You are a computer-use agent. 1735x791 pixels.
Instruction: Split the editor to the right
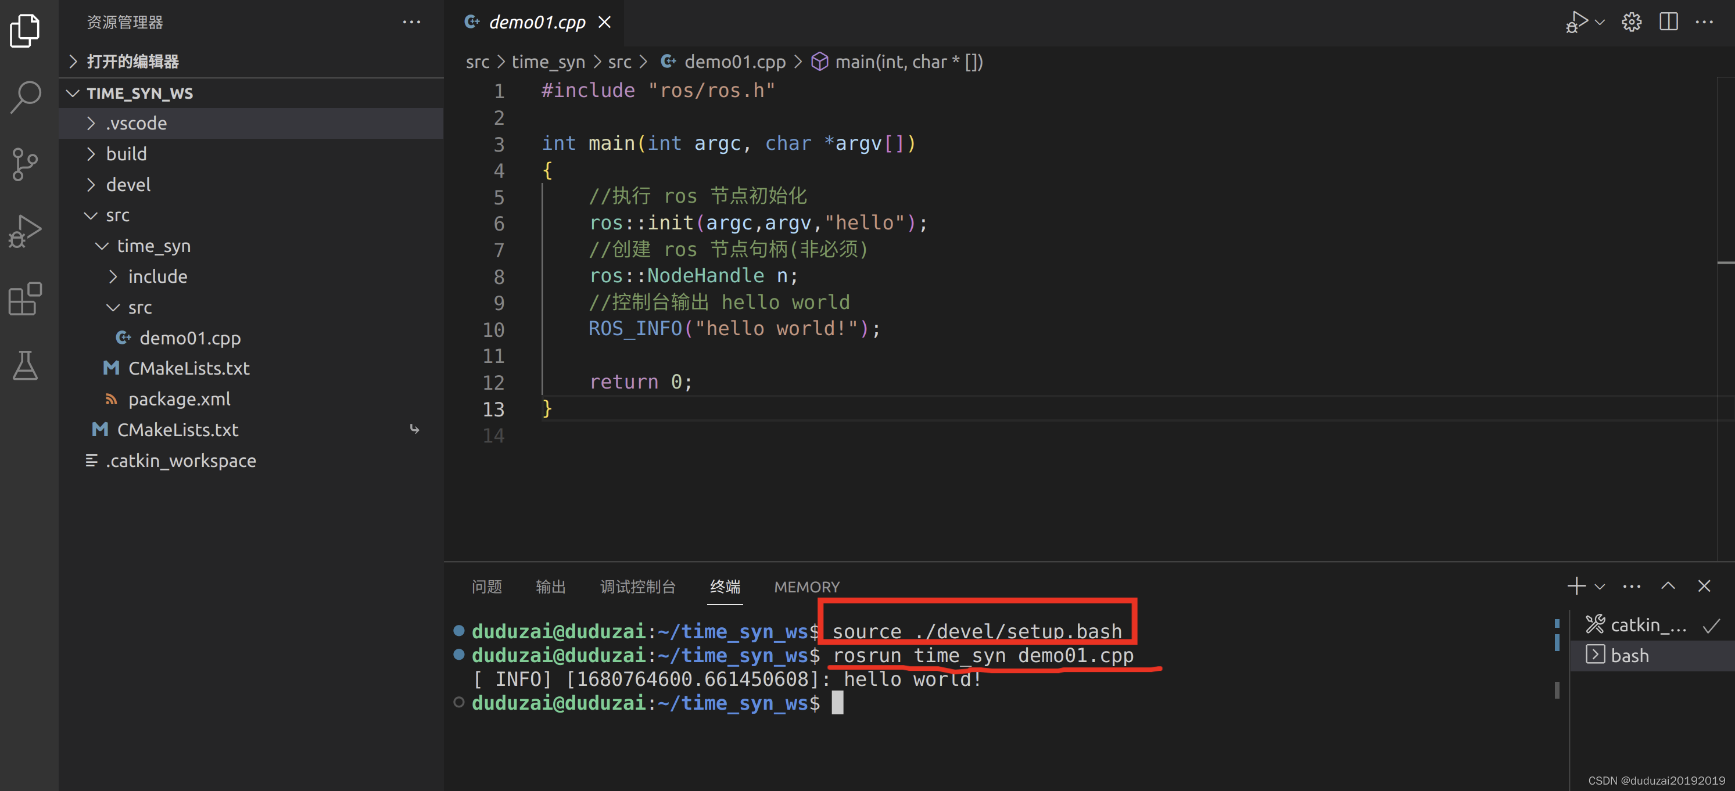coord(1668,22)
